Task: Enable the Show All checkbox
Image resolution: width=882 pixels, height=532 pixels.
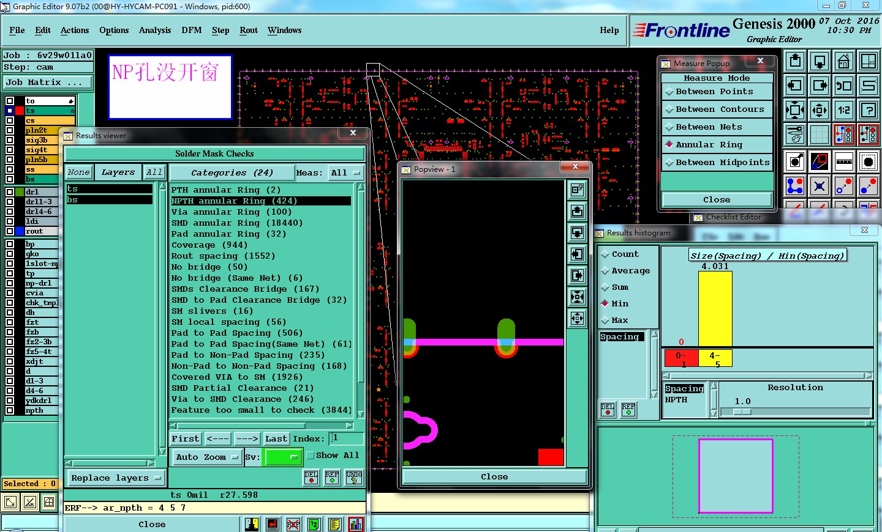Action: click(311, 456)
